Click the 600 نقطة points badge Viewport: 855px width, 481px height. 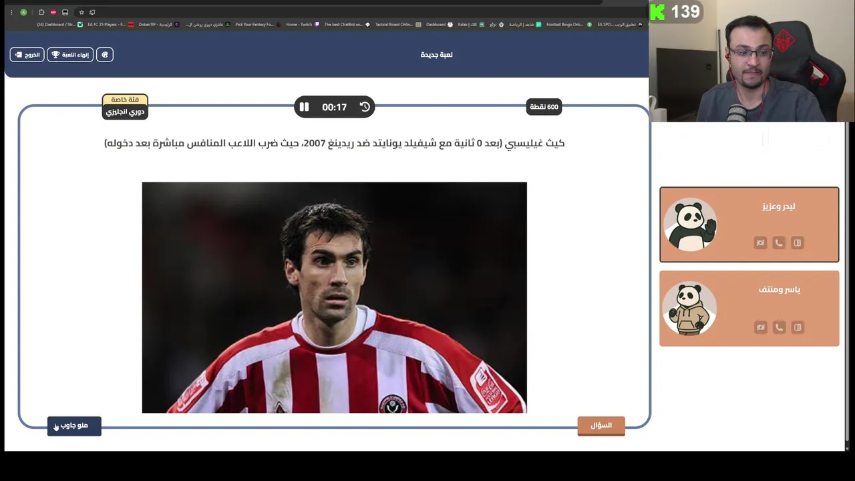pos(544,107)
